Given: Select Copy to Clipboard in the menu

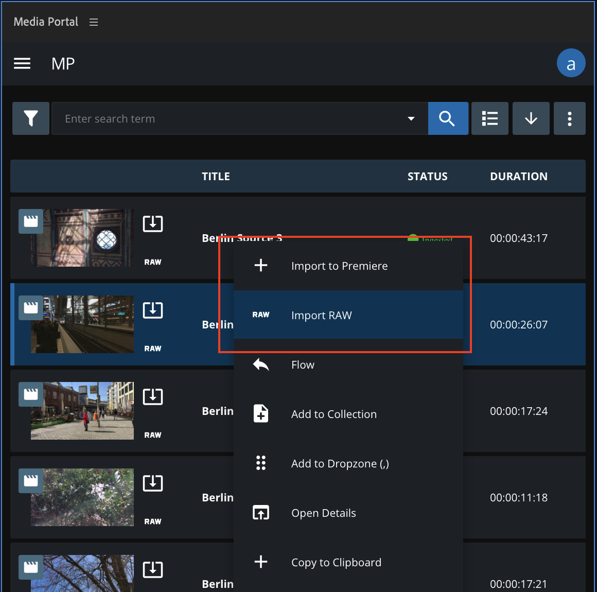Looking at the screenshot, I should point(336,562).
